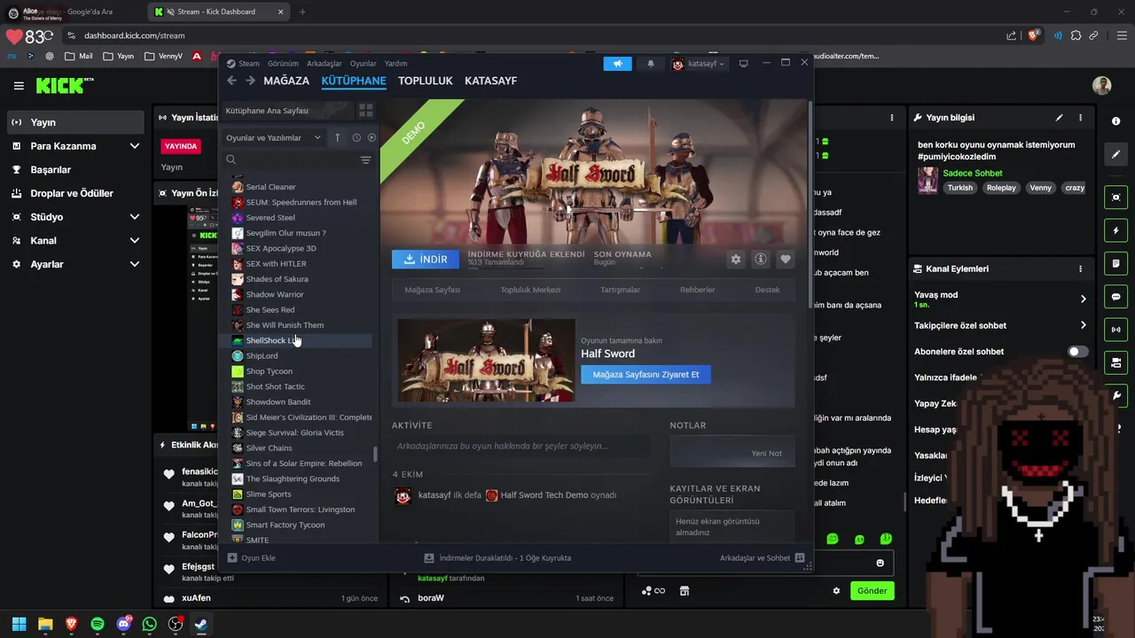Open Steam notifications bell
The width and height of the screenshot is (1135, 638).
pos(651,64)
